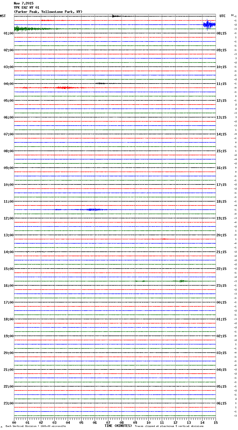The height and width of the screenshot is (430, 238).
Task: Click the small red event on the 13:15 trace
Action: click(x=164, y=239)
